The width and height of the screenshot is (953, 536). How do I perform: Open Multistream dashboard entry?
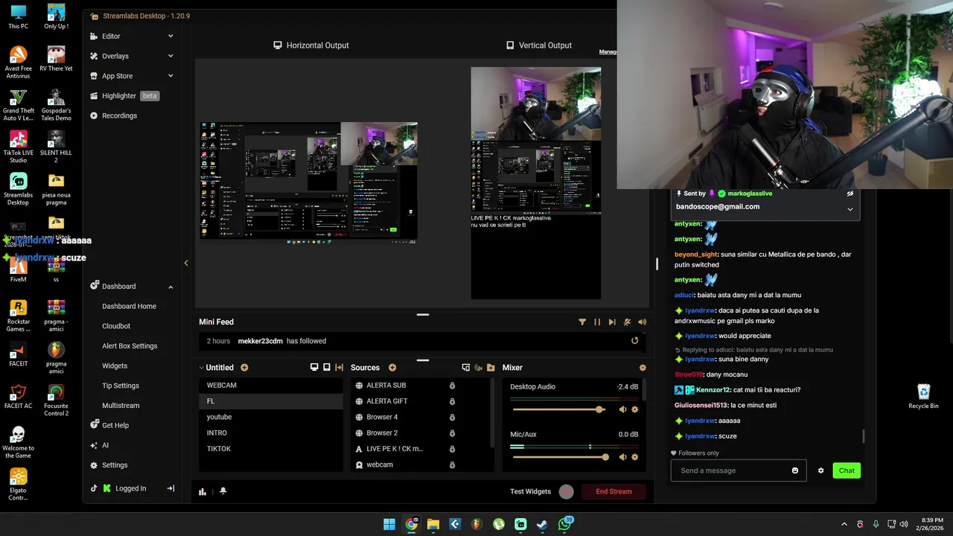pyautogui.click(x=121, y=406)
